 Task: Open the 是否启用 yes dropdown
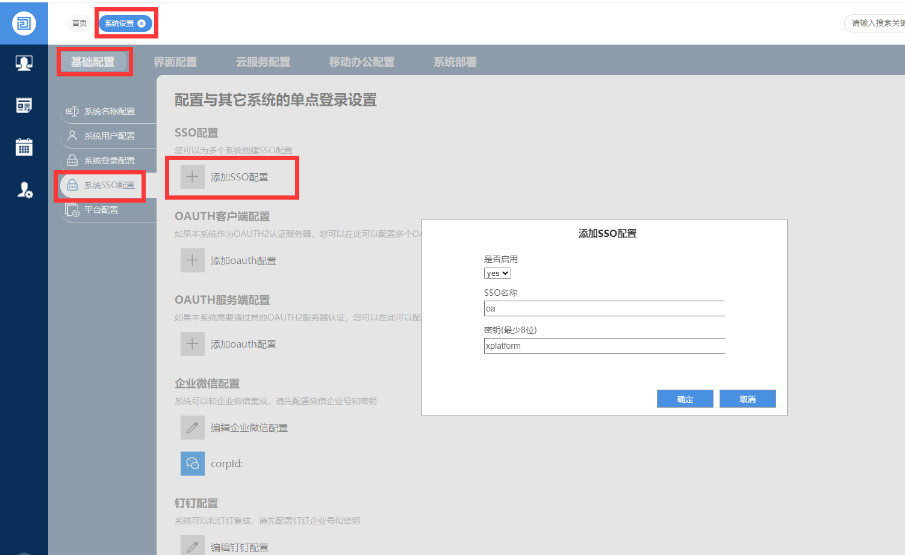(497, 274)
